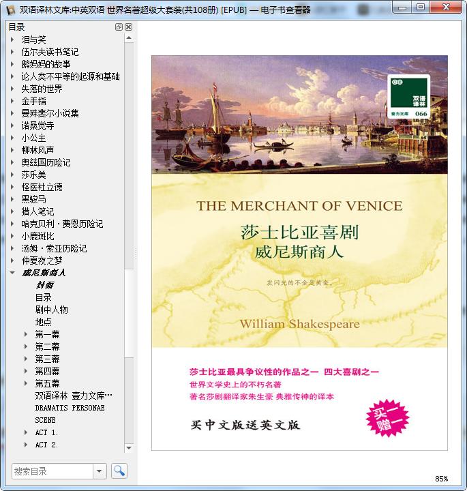467x491 pixels.
Task: Expand the 小公主 entry
Action: coord(12,138)
